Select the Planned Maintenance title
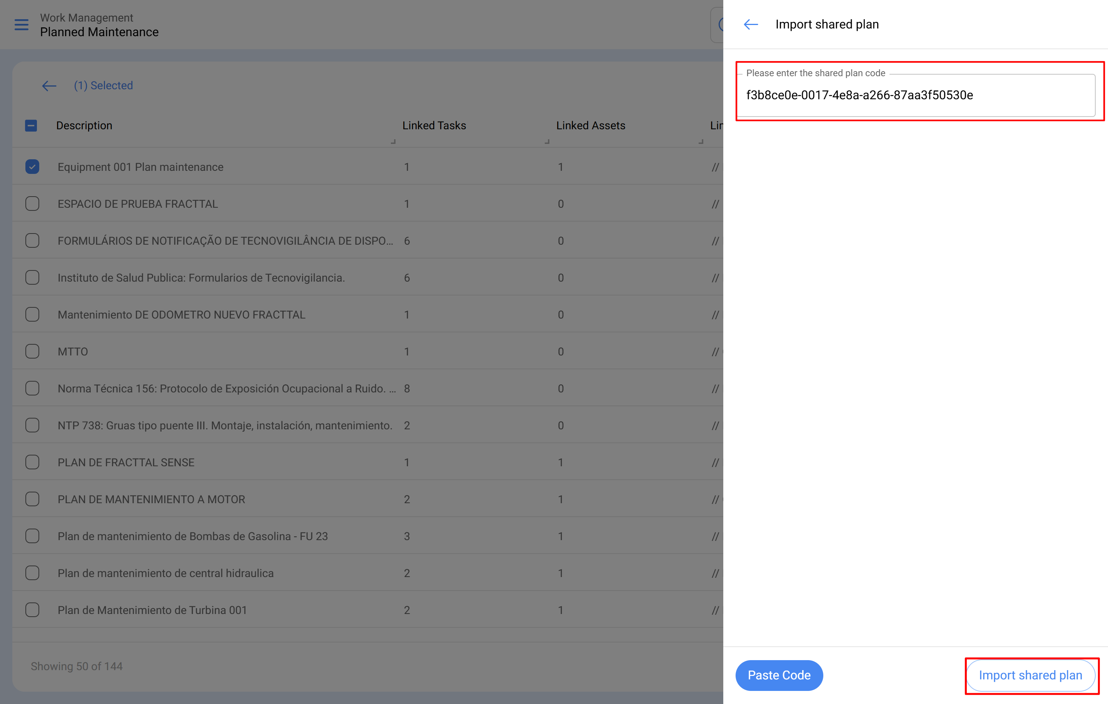 tap(99, 32)
